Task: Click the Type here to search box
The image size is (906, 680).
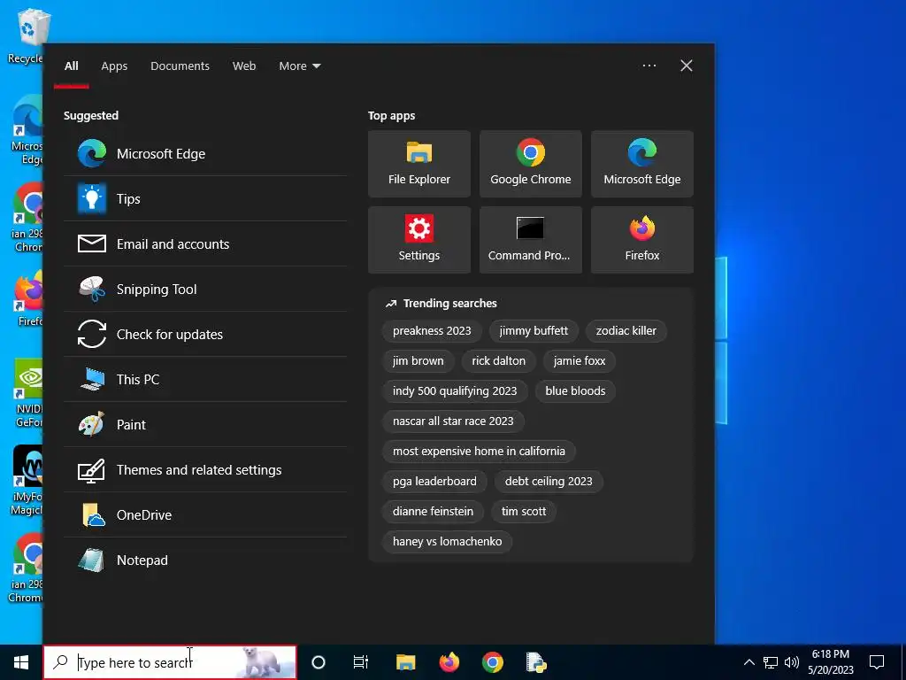Action: (170, 662)
